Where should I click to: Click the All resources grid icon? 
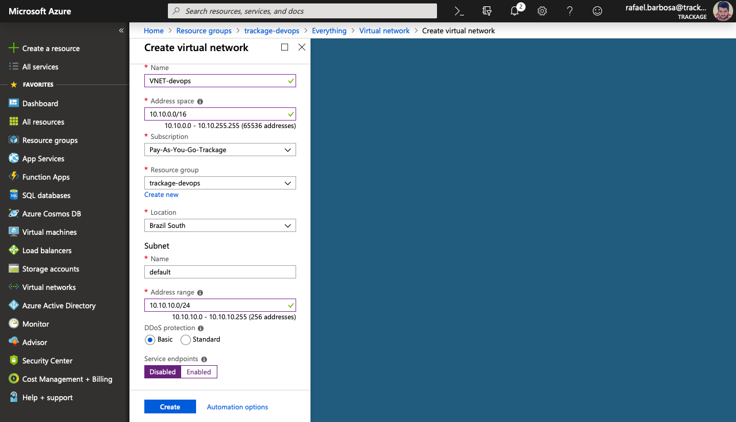pos(14,122)
